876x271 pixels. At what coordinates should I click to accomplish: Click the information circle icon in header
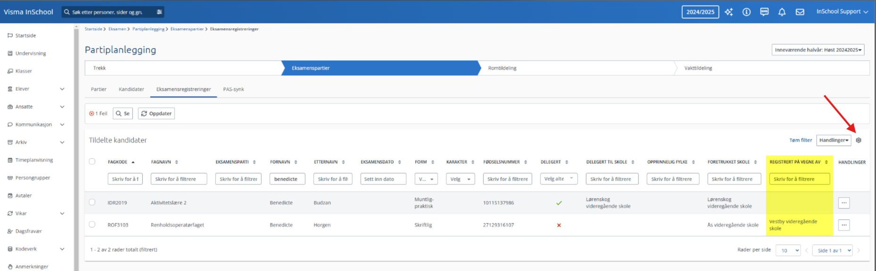pyautogui.click(x=746, y=12)
